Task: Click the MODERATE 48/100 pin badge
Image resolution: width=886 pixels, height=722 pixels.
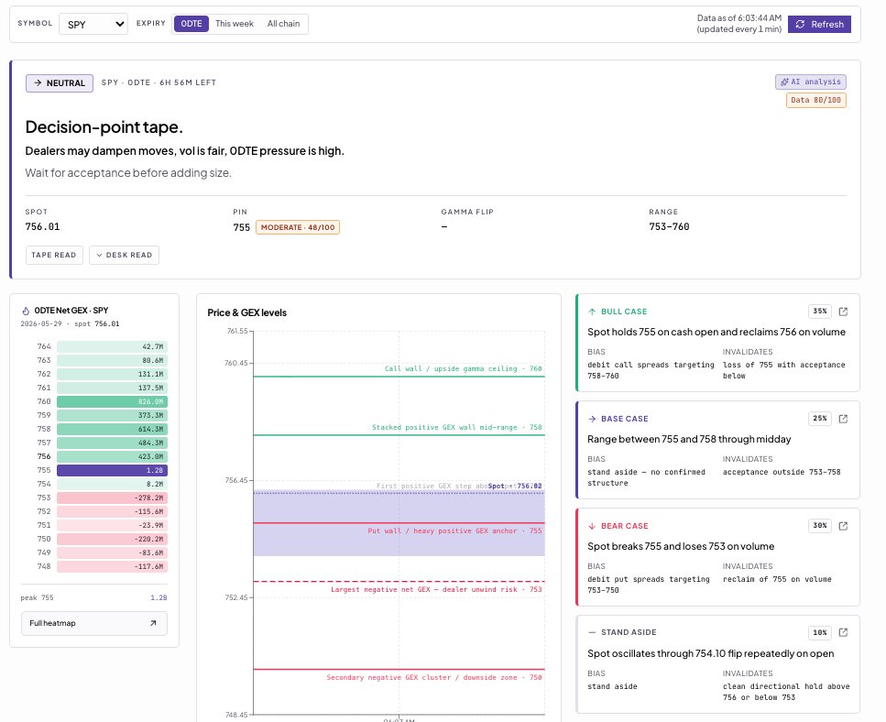Action: [298, 227]
